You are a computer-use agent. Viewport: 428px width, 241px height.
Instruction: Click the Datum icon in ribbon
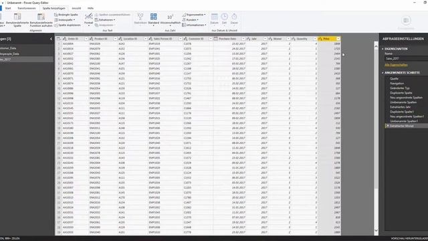214,16
